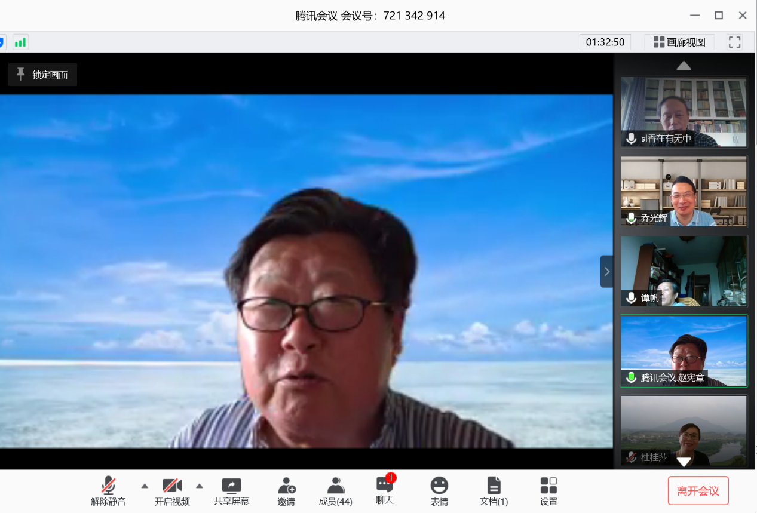The width and height of the screenshot is (757, 513).
Task: Close the Tencent Meeting window
Action: point(743,15)
